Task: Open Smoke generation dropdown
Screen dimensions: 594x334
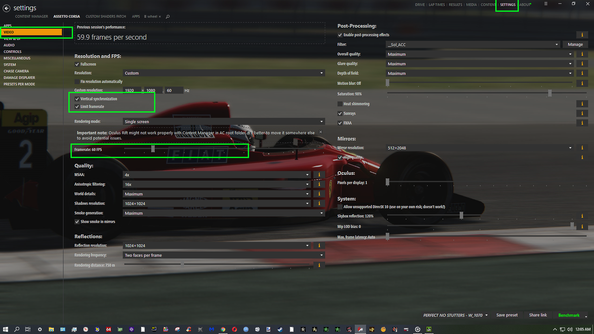Action: (x=224, y=213)
